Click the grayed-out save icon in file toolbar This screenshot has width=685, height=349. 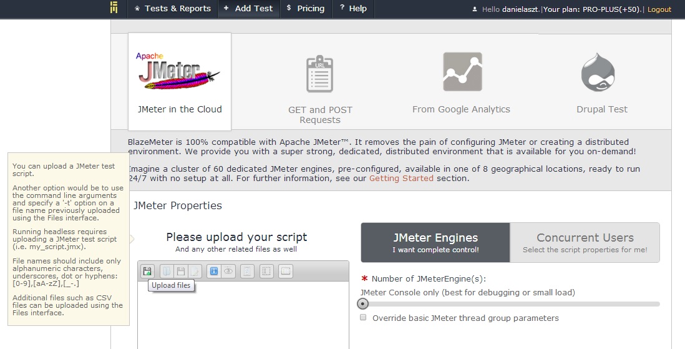click(180, 271)
